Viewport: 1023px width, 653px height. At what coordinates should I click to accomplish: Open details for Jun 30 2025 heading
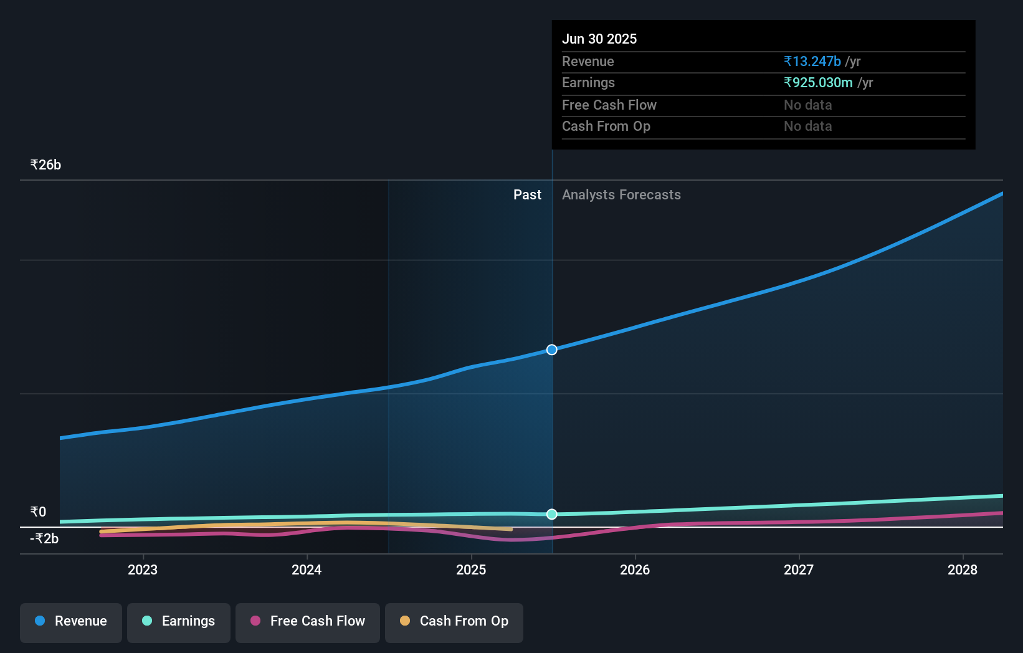click(x=599, y=39)
